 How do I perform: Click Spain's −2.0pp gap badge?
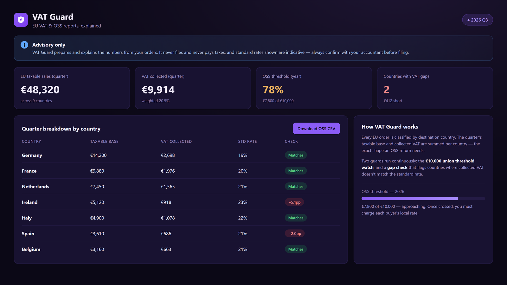[295, 233]
